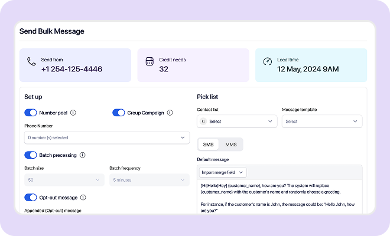Open the Contact list Select dropdown
The image size is (390, 236).
237,121
